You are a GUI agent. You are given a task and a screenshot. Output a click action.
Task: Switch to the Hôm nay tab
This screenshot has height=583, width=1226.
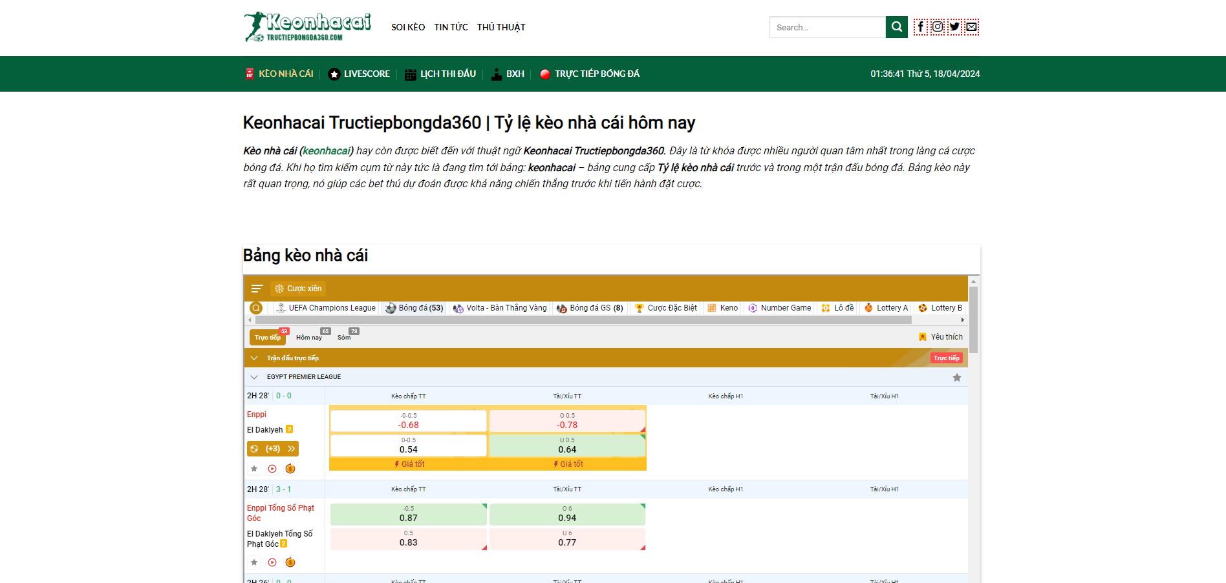309,337
